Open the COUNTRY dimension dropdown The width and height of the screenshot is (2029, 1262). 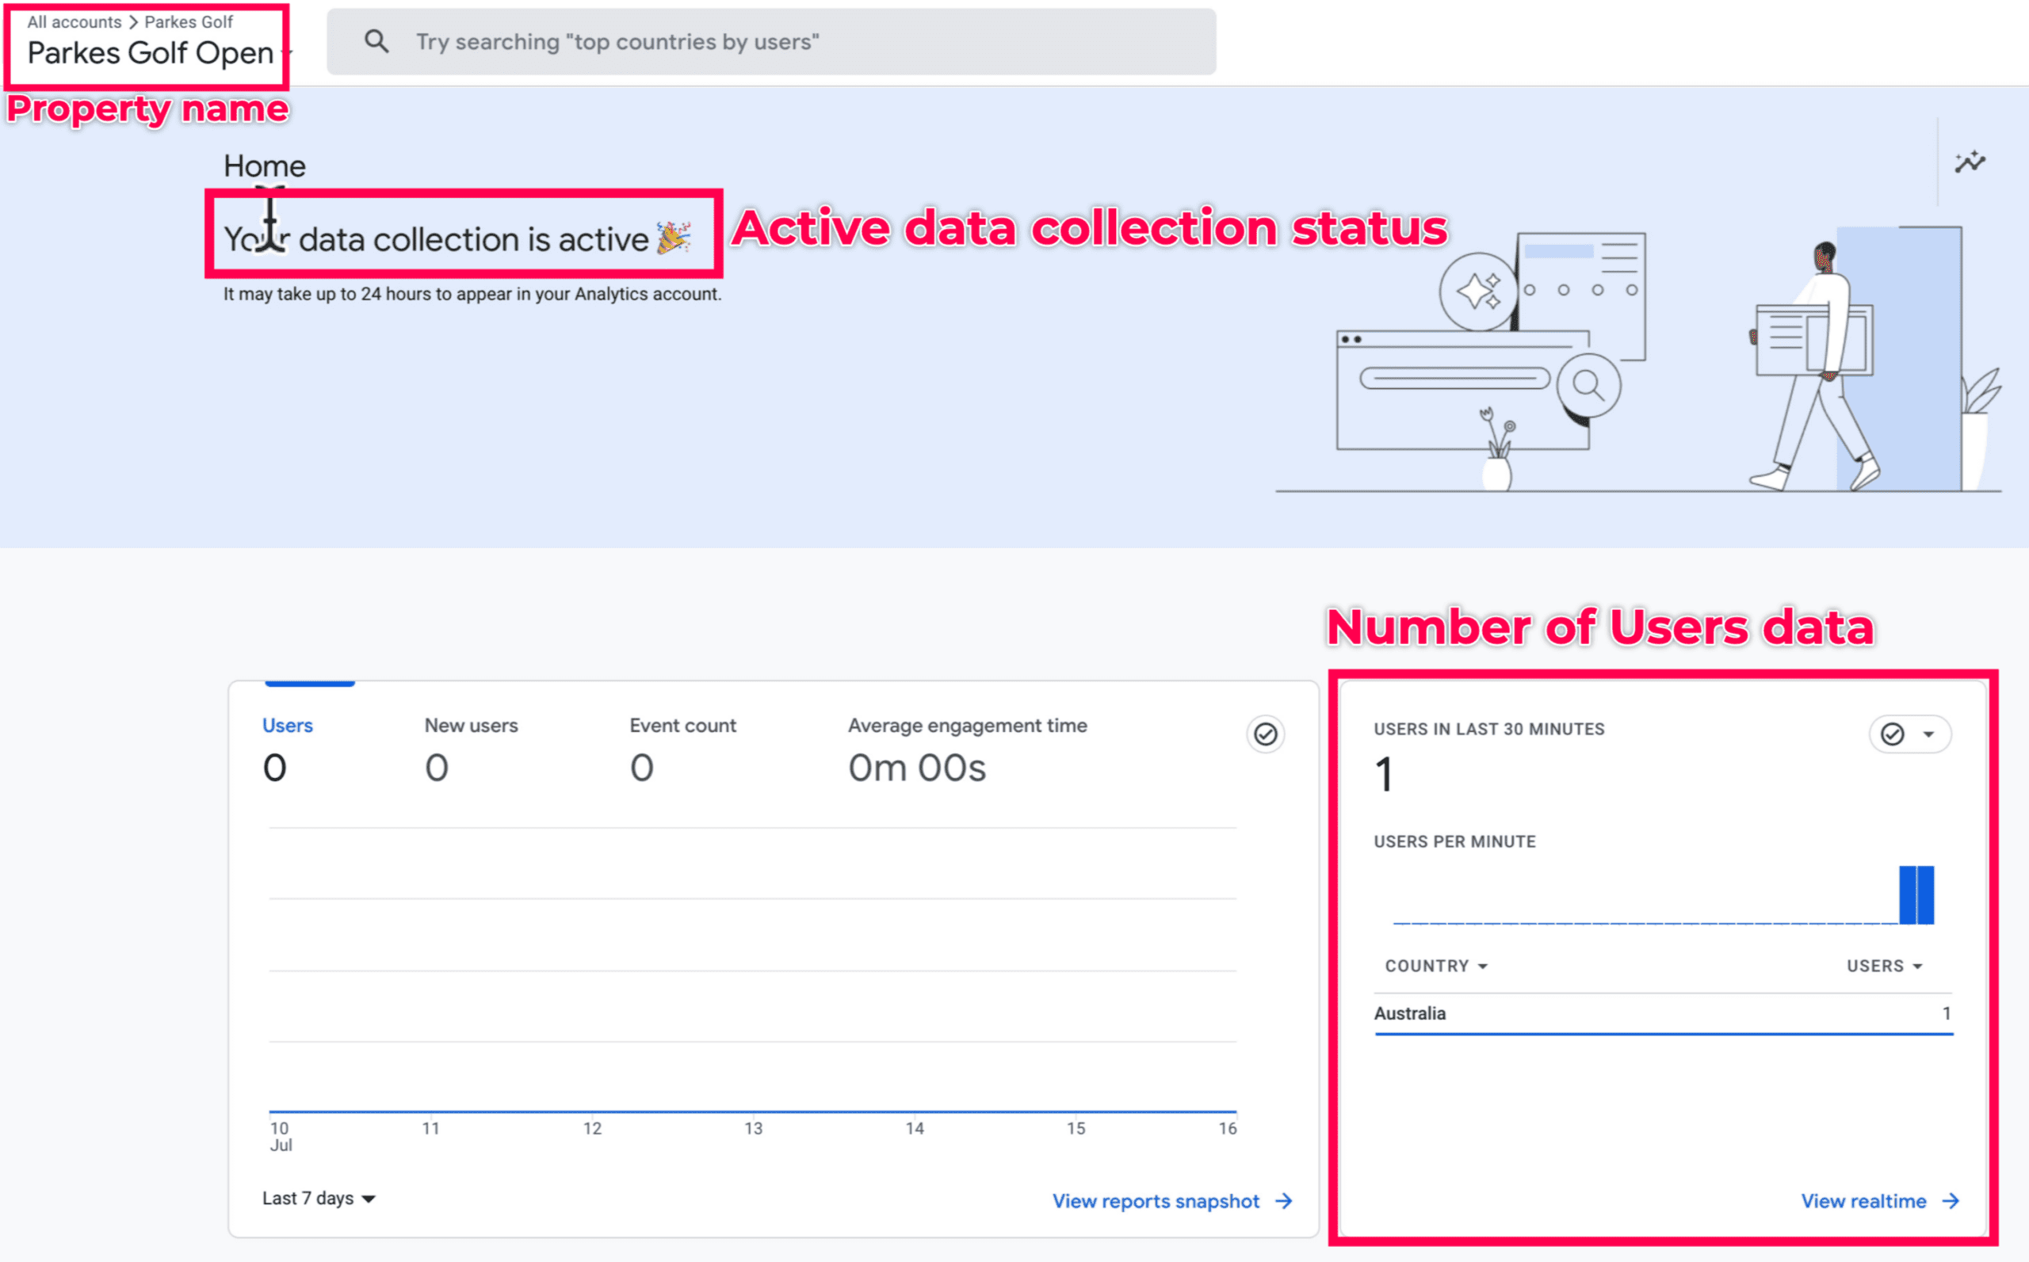click(1435, 966)
